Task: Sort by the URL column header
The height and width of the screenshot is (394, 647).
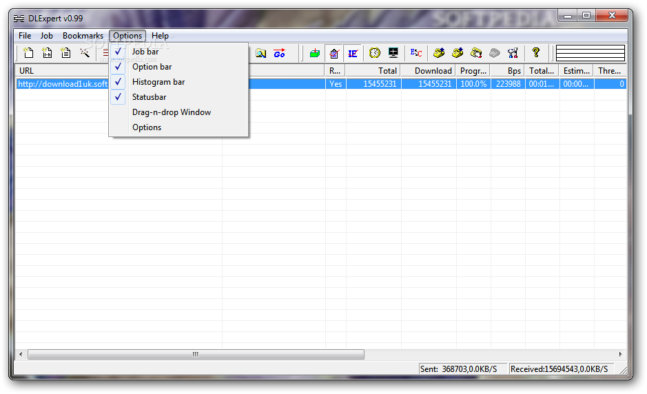Action: click(x=62, y=70)
